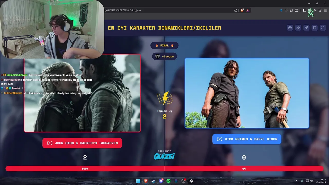Open the Brave Shields lion icon

242,10
